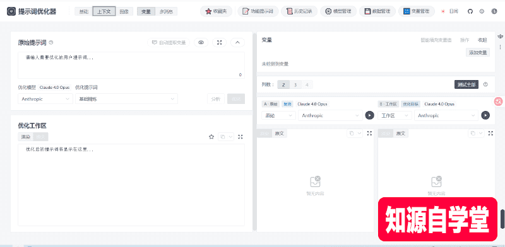Collapse the variables panel via 收起

pos(482,40)
